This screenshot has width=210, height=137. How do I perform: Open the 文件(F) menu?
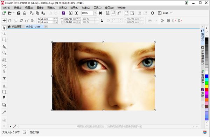6,8
